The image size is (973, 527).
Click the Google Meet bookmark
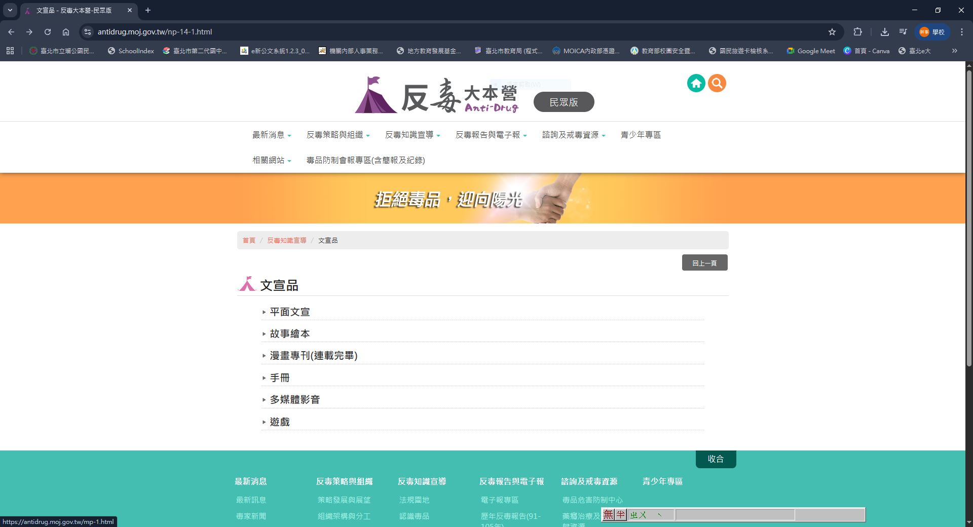811,51
